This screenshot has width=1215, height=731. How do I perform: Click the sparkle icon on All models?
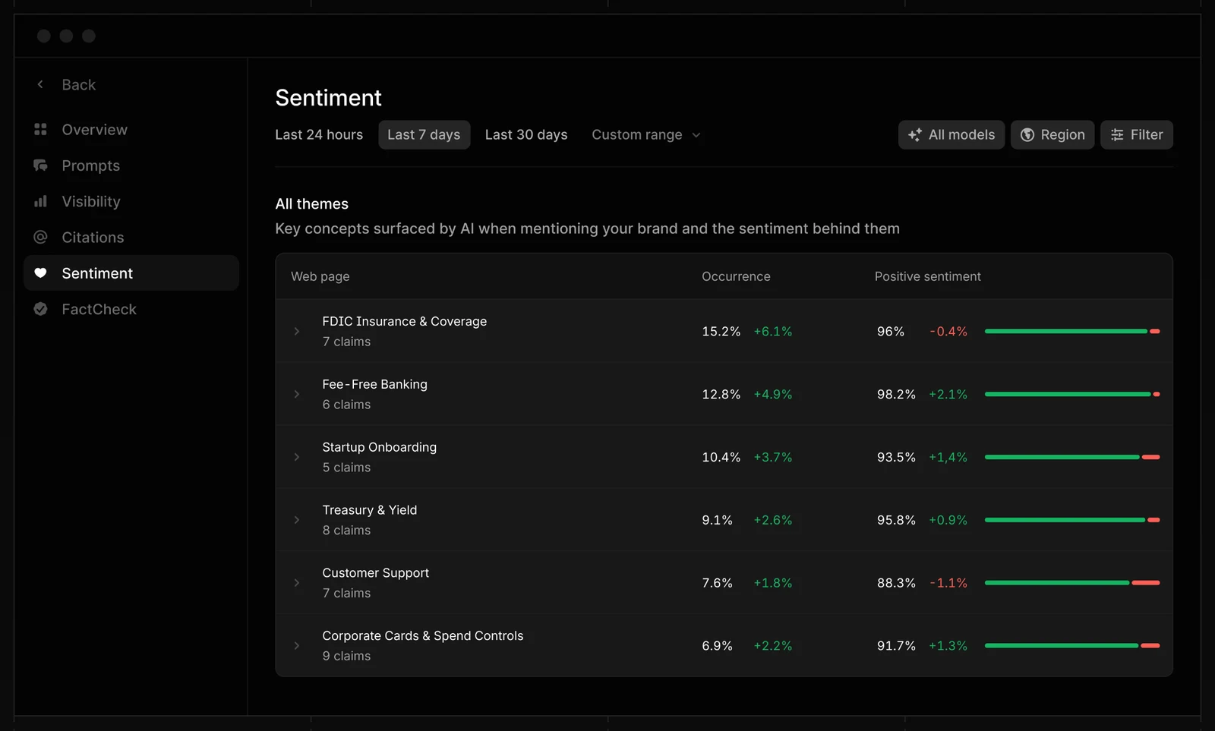point(915,134)
